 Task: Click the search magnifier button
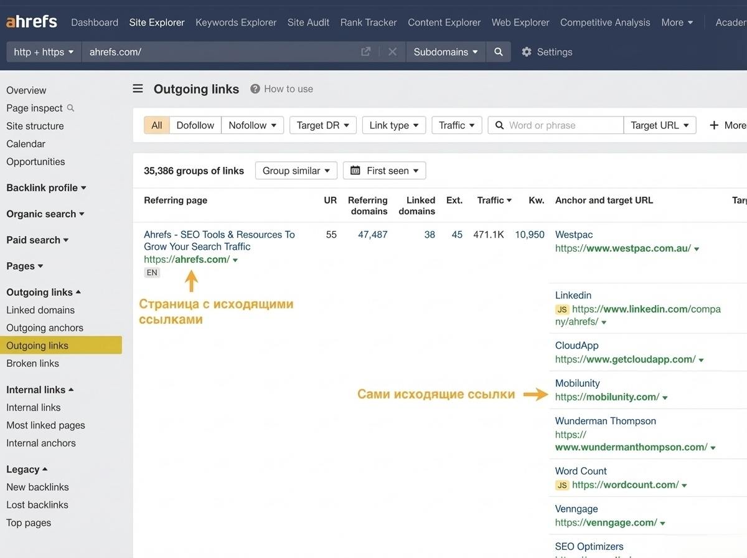[x=498, y=52]
